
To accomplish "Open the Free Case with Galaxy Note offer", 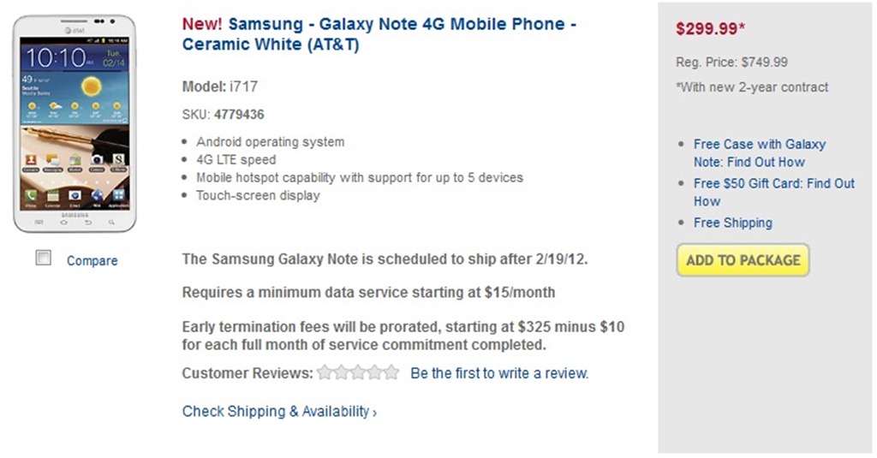I will pyautogui.click(x=759, y=152).
